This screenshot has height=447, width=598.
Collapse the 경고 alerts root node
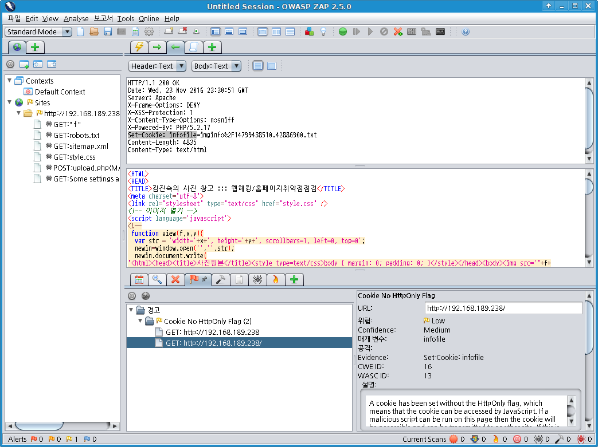[131, 310]
